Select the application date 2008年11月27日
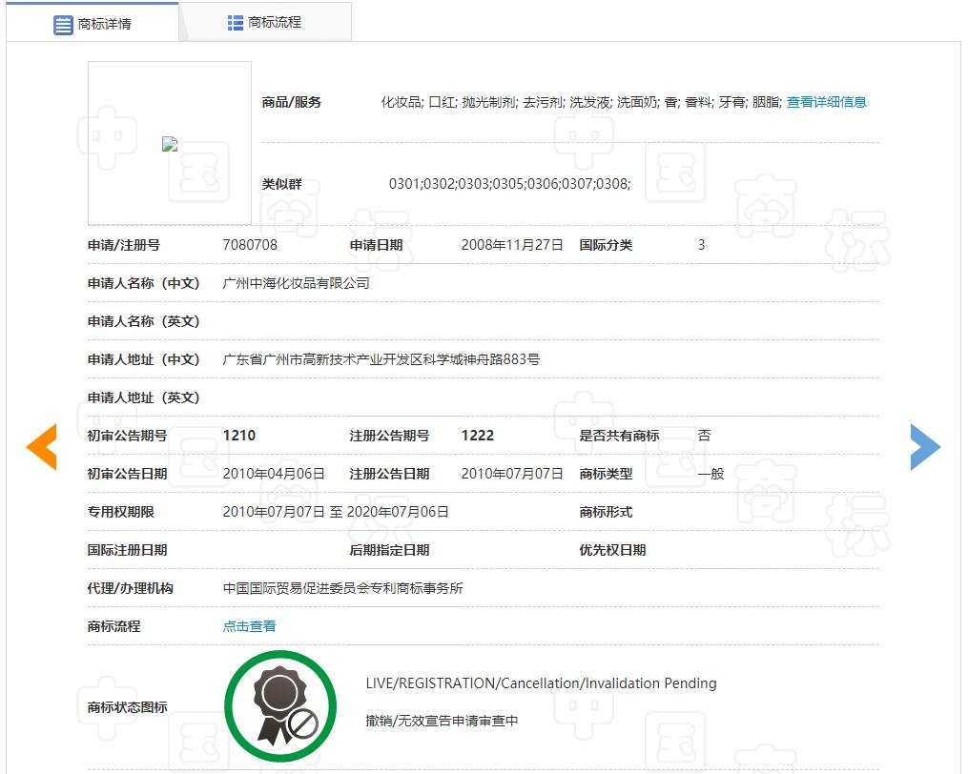 [x=512, y=245]
